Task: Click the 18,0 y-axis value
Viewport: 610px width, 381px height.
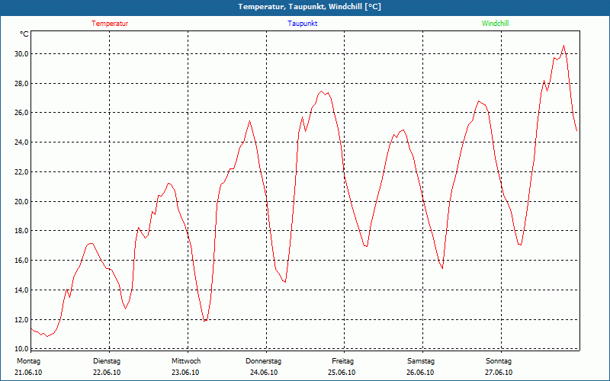Action: pos(22,231)
